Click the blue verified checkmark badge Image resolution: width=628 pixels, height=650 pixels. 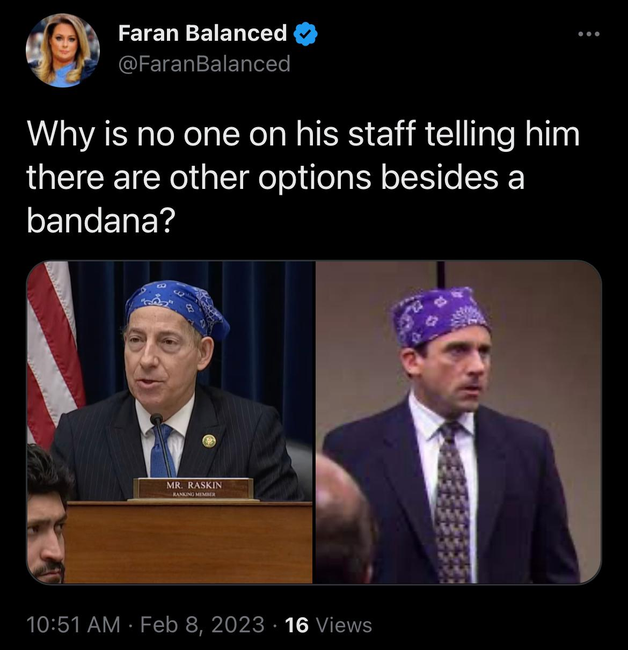306,34
